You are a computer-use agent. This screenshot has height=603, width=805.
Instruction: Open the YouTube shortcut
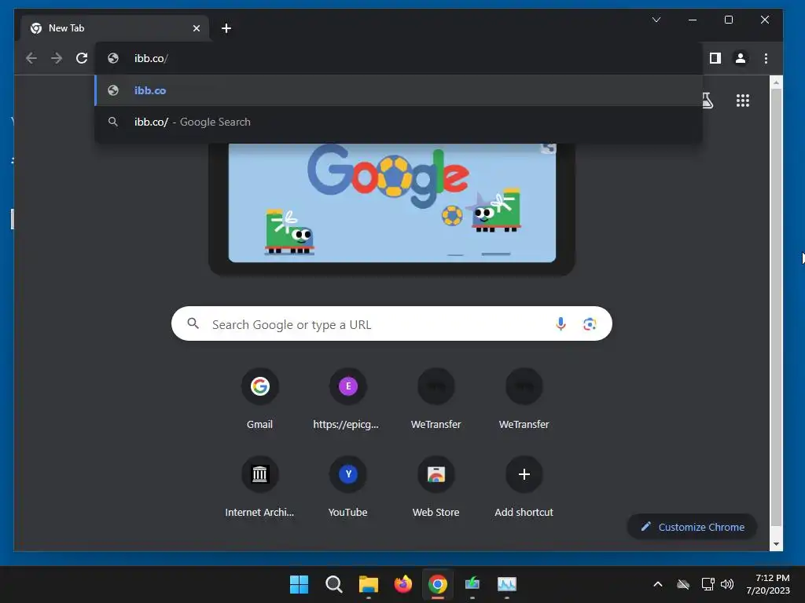pyautogui.click(x=347, y=488)
